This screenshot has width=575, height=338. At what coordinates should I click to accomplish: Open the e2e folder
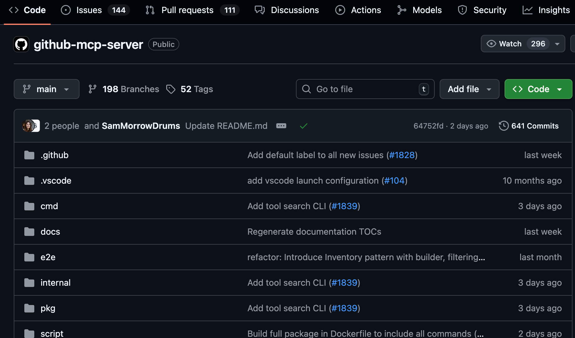pos(48,257)
